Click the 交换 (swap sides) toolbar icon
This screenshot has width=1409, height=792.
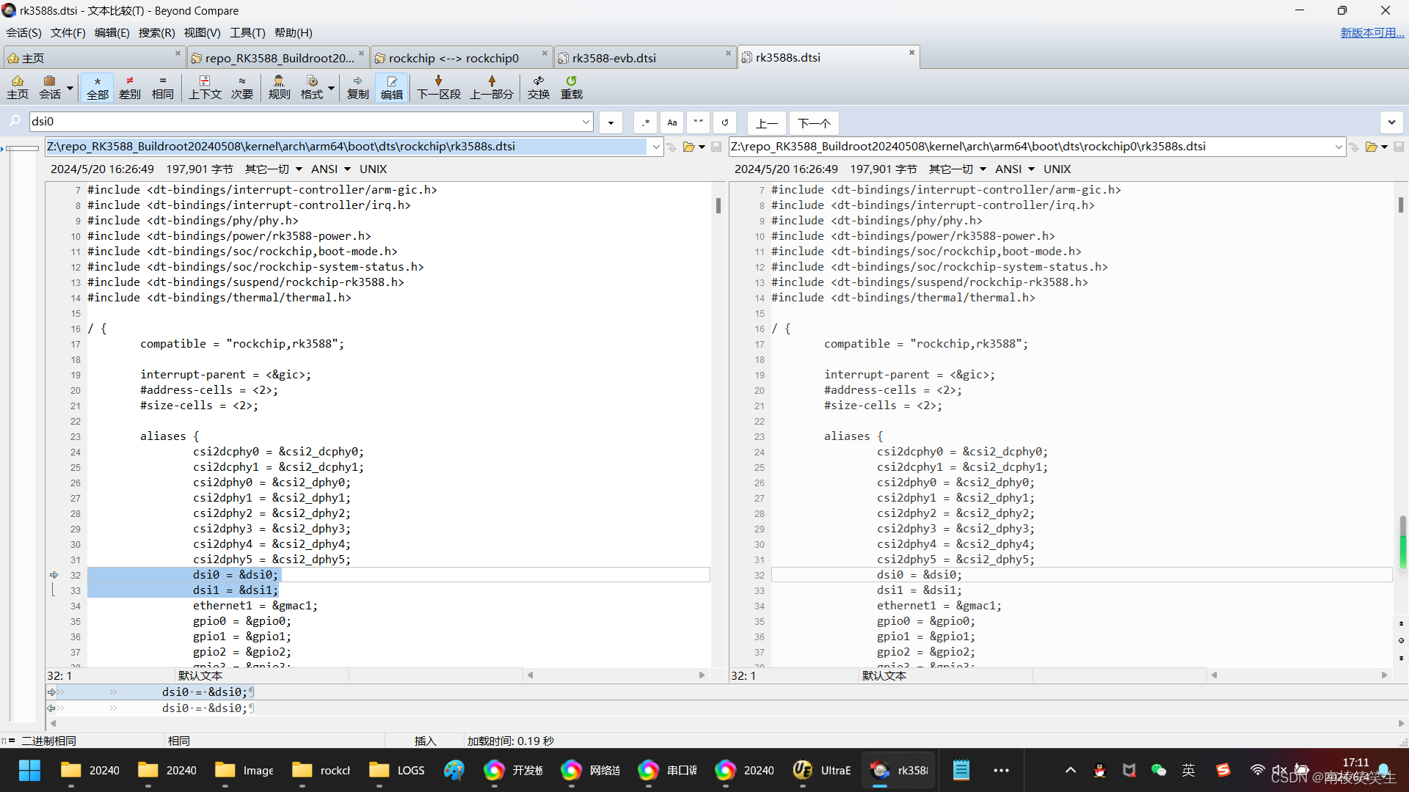[x=538, y=87]
